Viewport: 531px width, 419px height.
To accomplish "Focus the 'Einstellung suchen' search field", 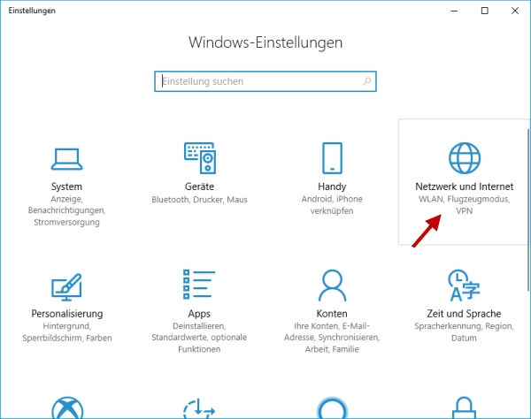I will coord(265,81).
